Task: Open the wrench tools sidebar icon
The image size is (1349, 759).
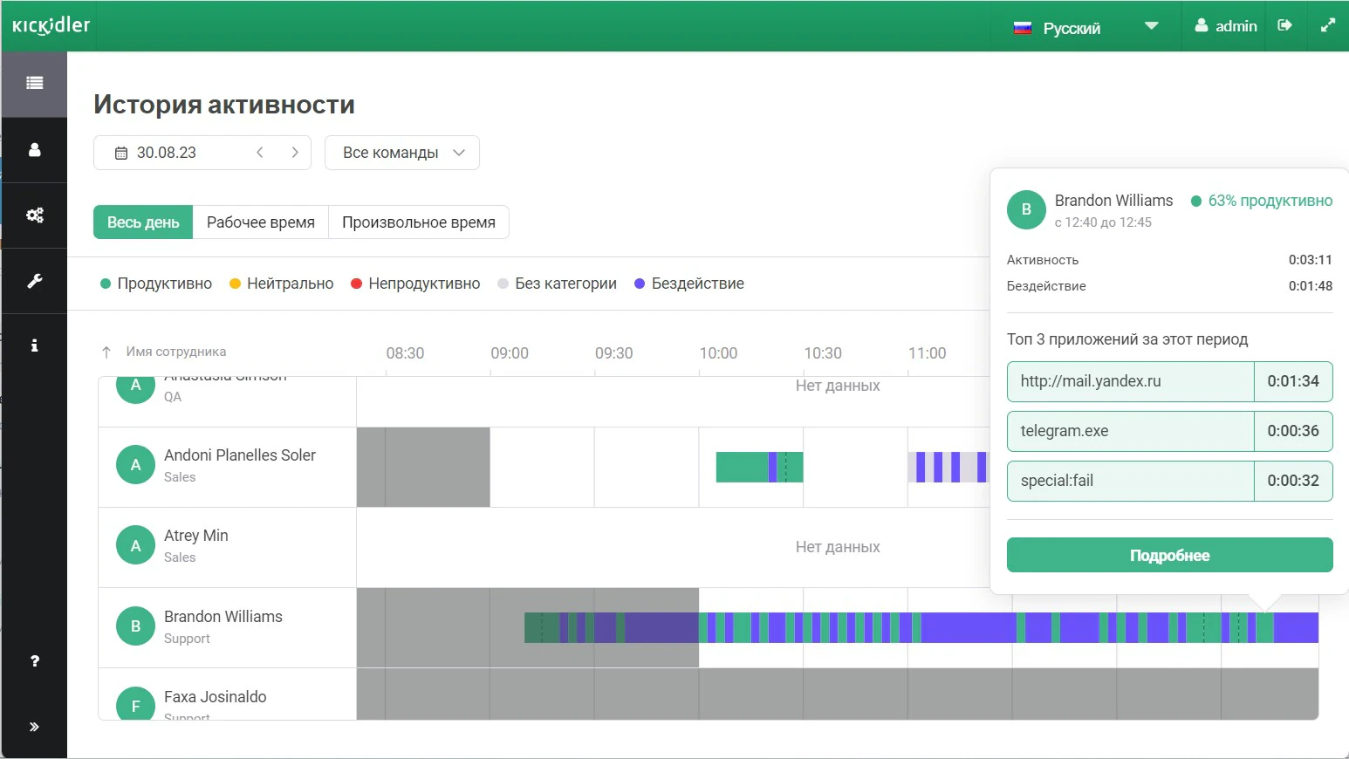Action: click(x=34, y=281)
